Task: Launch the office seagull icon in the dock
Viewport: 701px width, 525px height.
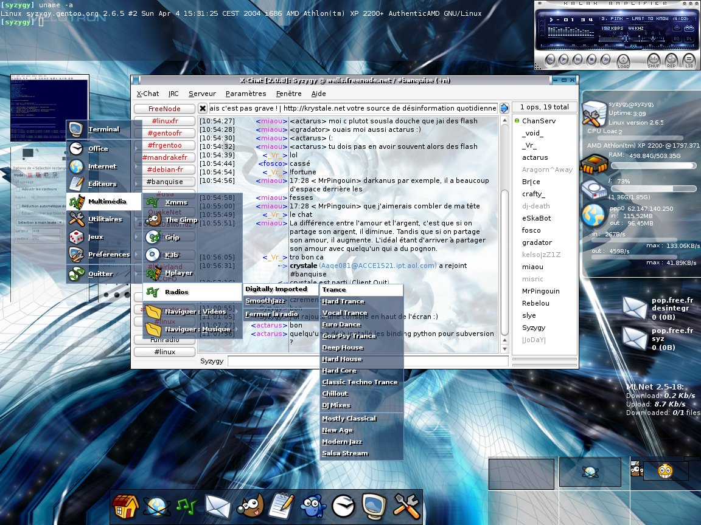Action: pos(343,506)
